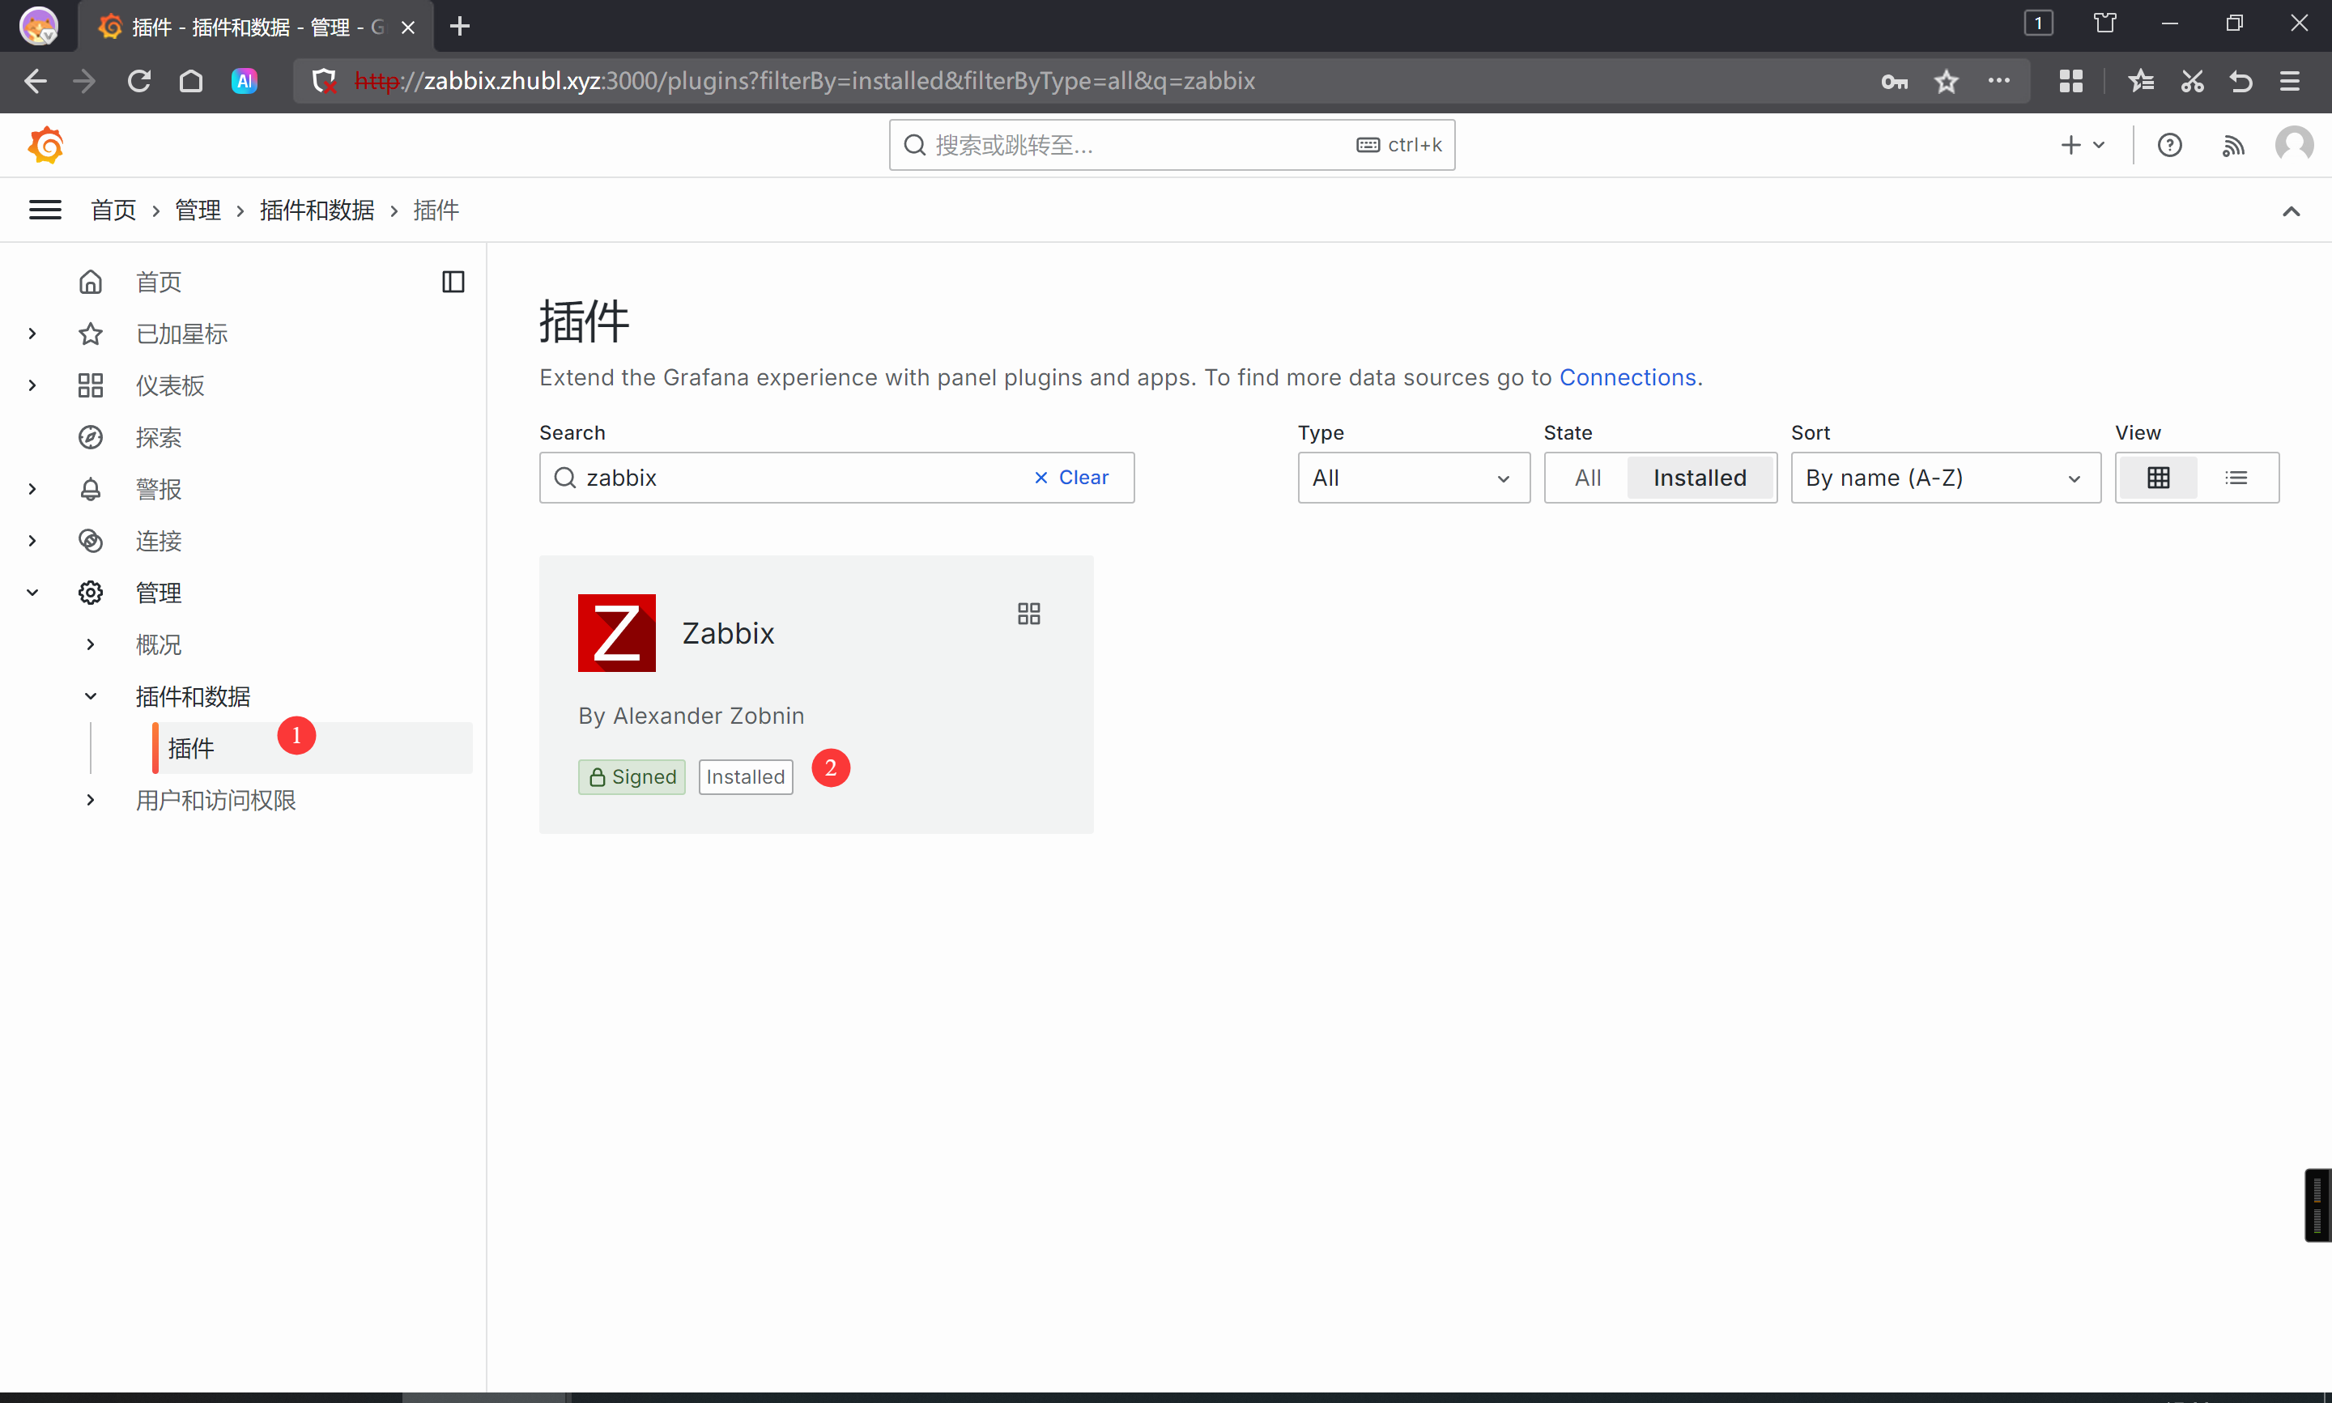Select 插件 in the sidebar tree
Viewport: 2332px width, 1403px height.
(312, 749)
